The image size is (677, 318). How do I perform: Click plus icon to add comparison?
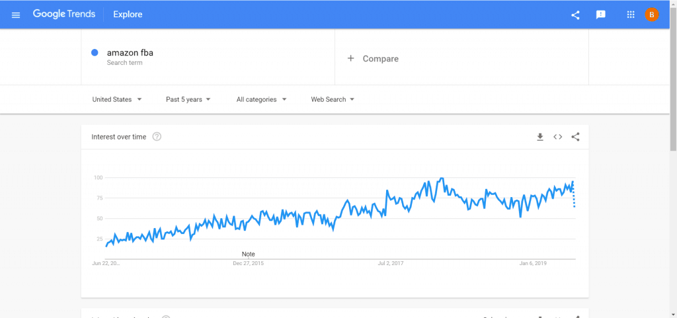[x=351, y=58]
